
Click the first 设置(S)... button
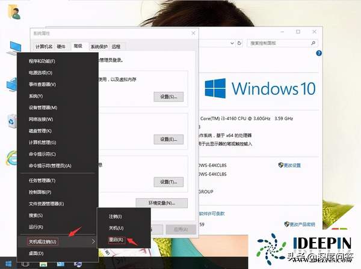168,97
